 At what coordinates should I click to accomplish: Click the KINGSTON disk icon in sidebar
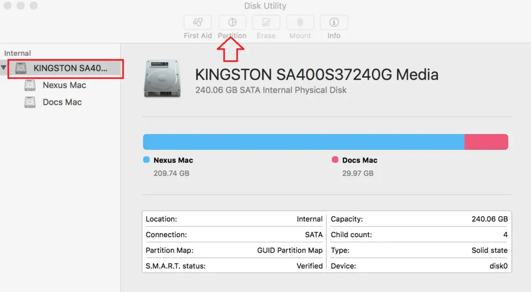coord(21,68)
